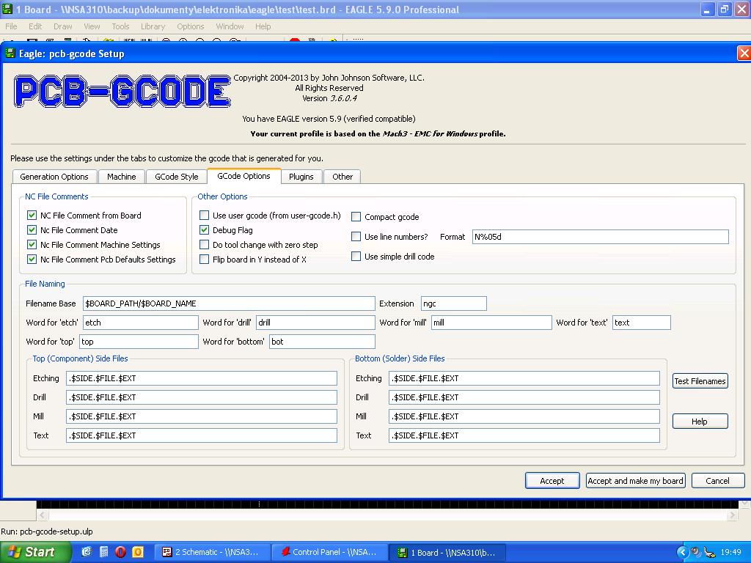Click the Word for 'mill' field
751x563 pixels.
[x=491, y=323]
